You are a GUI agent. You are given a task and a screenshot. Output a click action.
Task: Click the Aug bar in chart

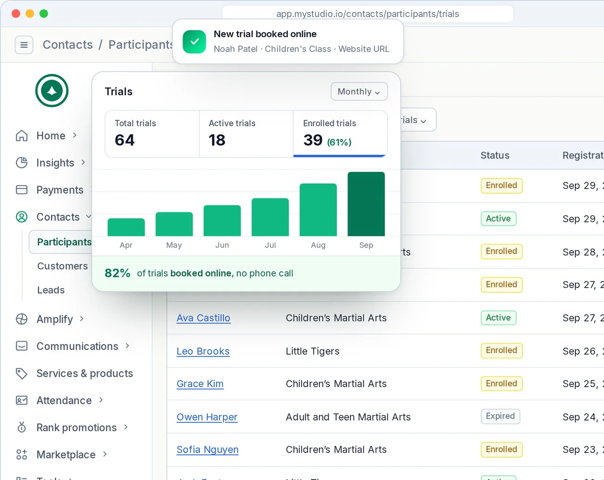tap(318, 210)
